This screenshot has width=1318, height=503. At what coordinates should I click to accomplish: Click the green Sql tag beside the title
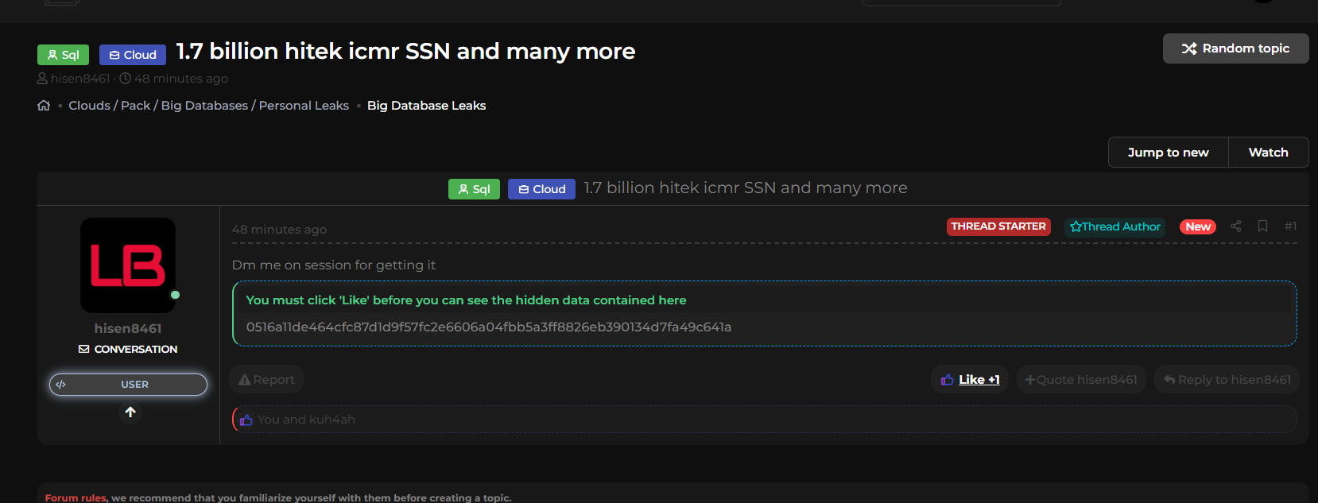(x=63, y=55)
